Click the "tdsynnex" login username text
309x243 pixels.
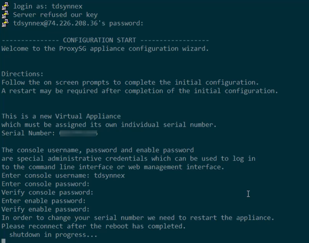coord(67,6)
